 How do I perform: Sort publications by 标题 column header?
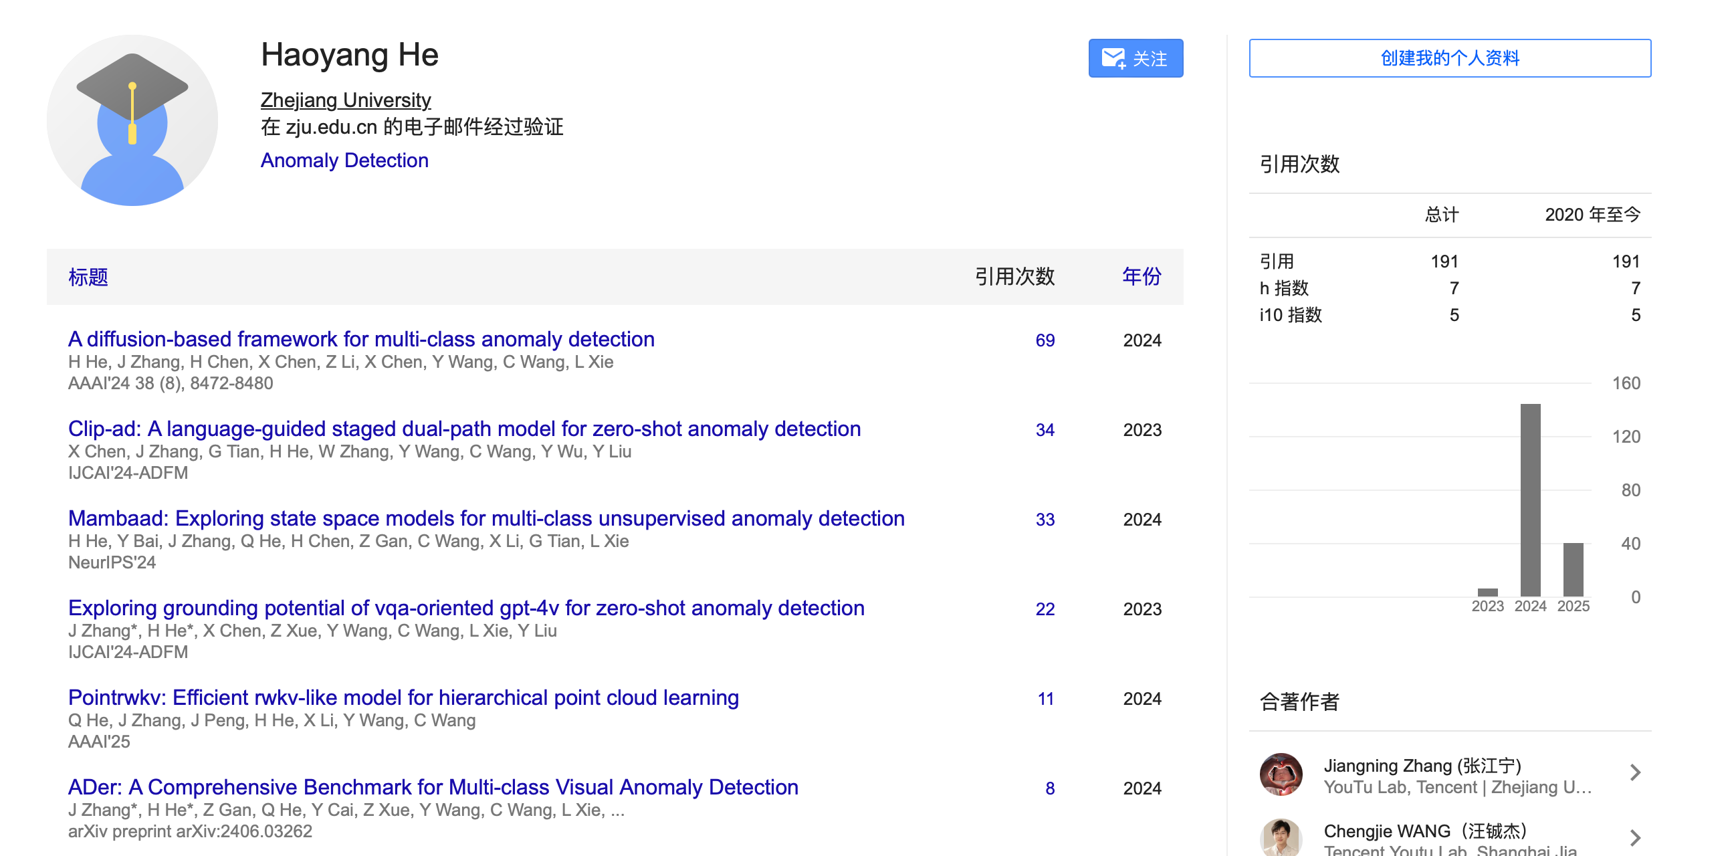pos(88,276)
